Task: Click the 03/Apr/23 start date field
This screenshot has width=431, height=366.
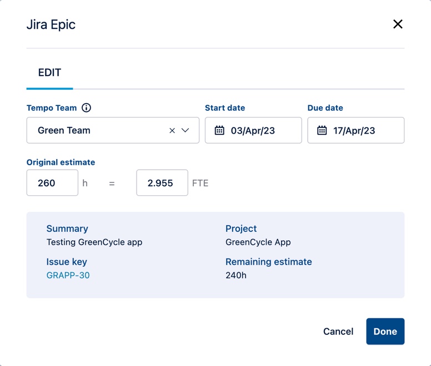Action: [261, 130]
